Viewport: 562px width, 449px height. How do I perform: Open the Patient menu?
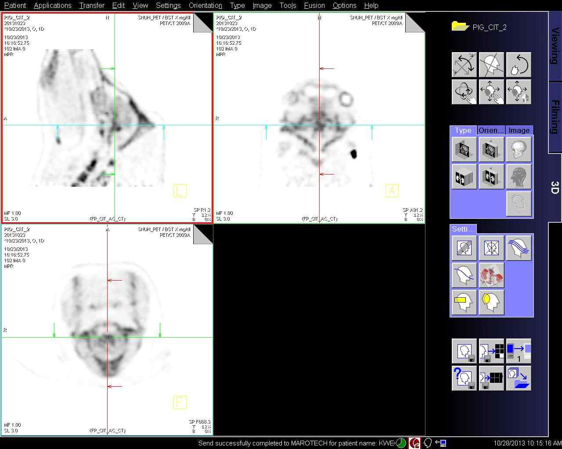(x=15, y=5)
